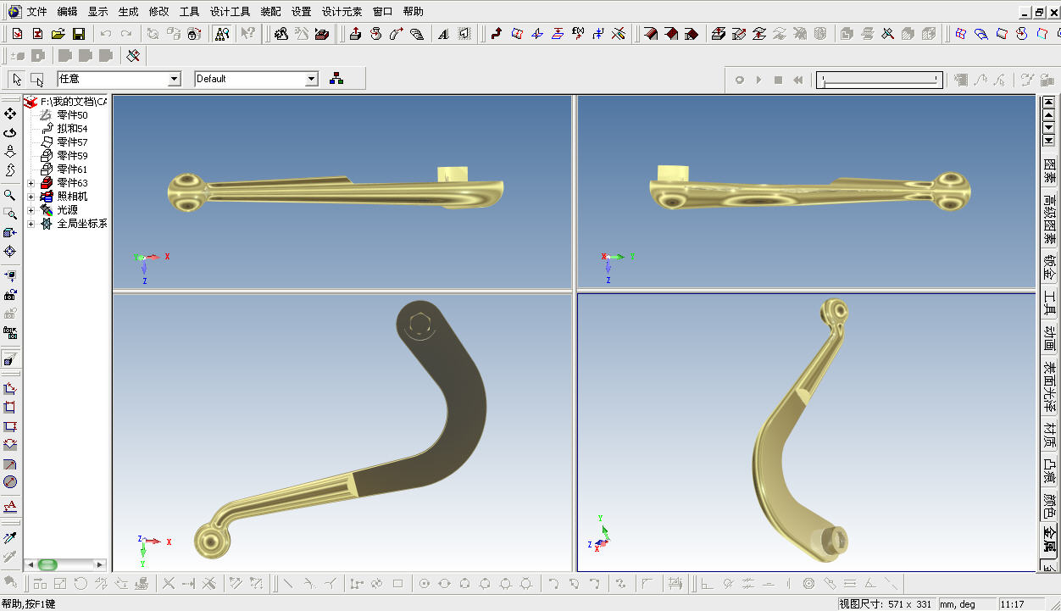Click the animation timeline slider
The image size is (1061, 611).
point(879,80)
